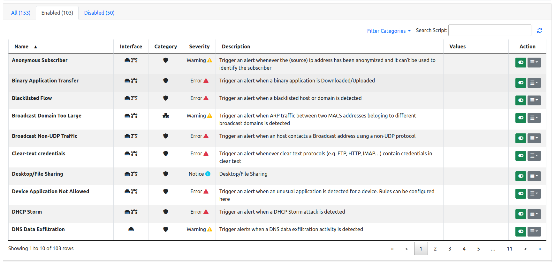Image resolution: width=555 pixels, height=262 pixels.
Task: Click the shield icon for Broadcast Non-UDP Traffic
Action: pos(165,136)
